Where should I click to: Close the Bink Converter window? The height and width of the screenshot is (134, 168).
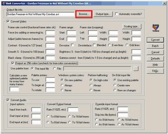click(x=164, y=3)
